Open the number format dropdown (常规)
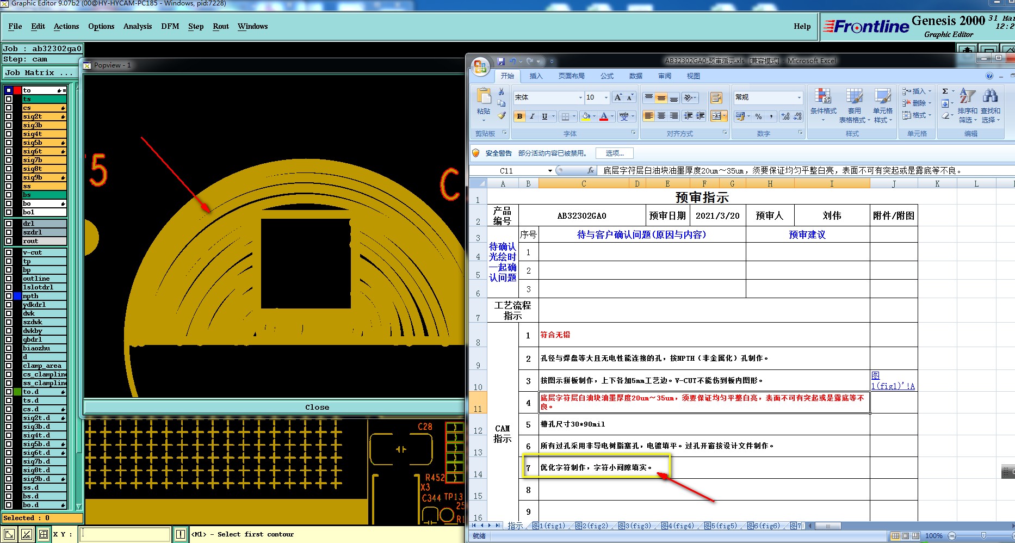Image resolution: width=1015 pixels, height=543 pixels. point(799,97)
